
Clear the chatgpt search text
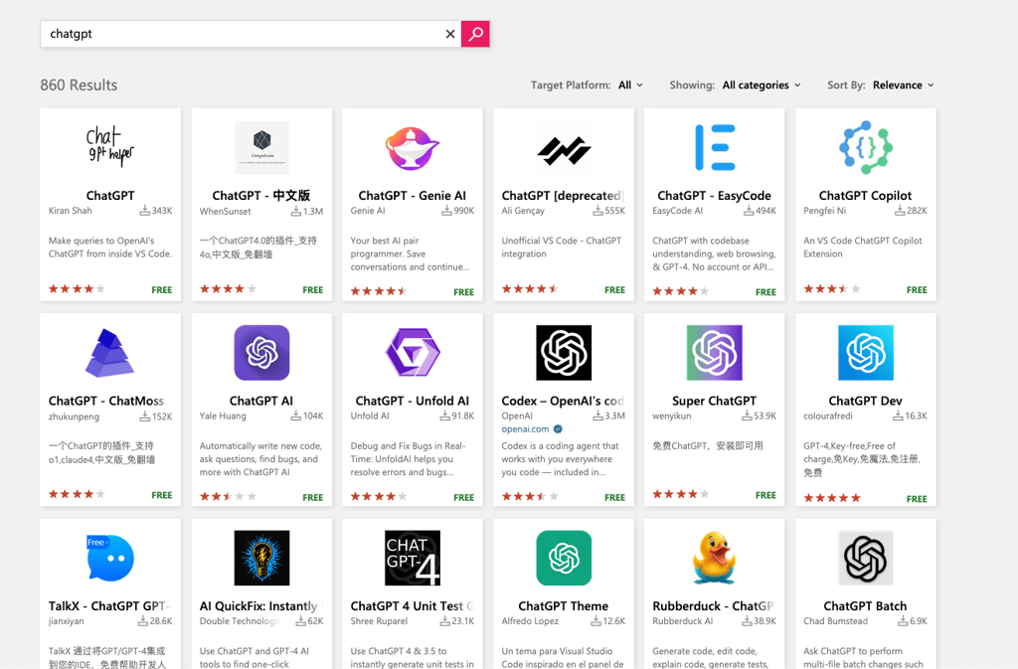(x=450, y=34)
